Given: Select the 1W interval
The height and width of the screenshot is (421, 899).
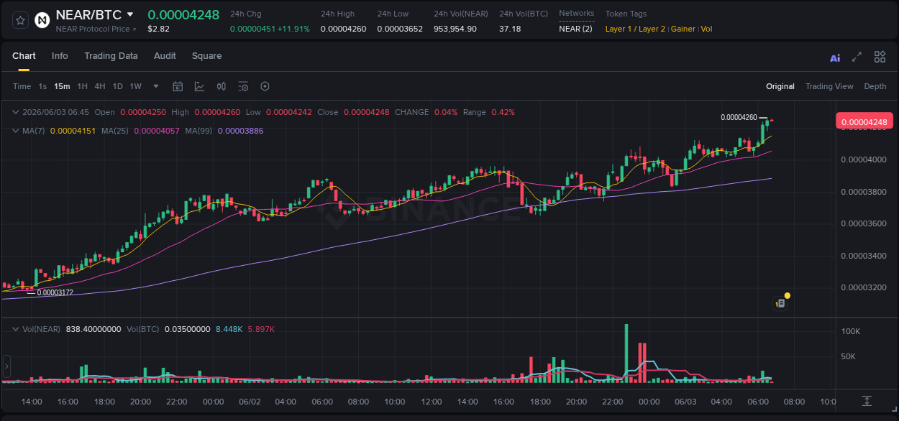Looking at the screenshot, I should click(135, 86).
